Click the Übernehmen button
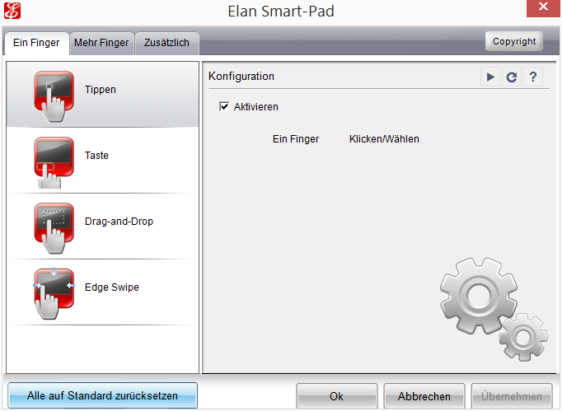Viewport: 562px width, 411px height. [512, 396]
